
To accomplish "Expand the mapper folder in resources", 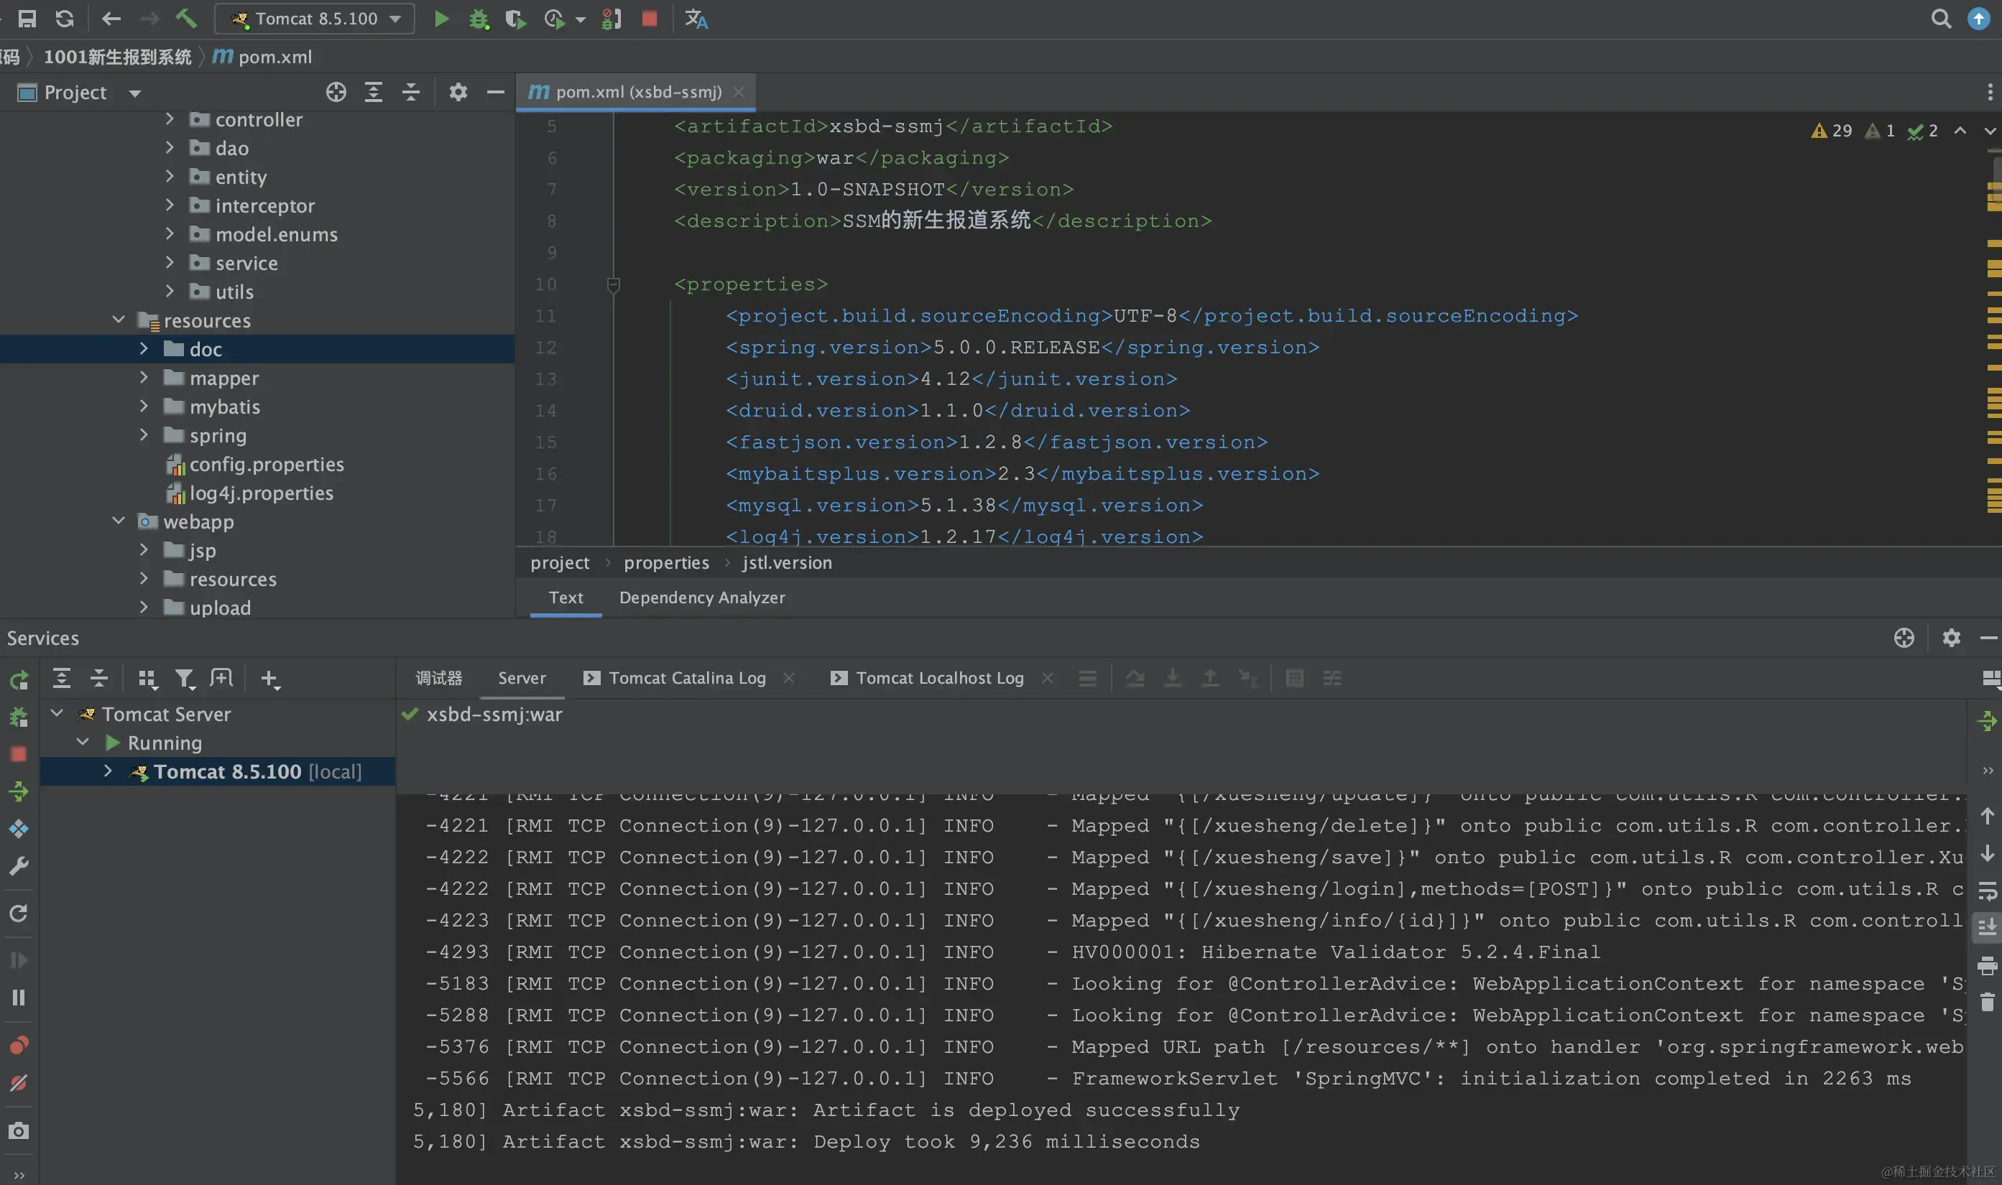I will click(x=144, y=378).
